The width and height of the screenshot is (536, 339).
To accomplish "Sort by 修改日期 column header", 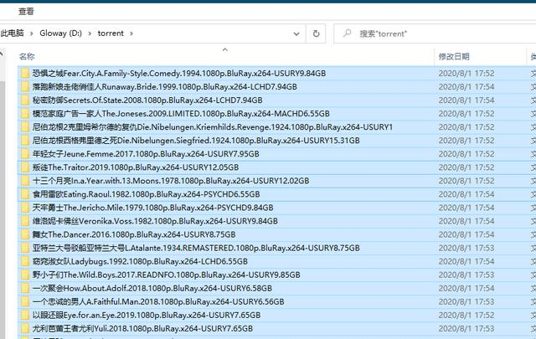I will coord(454,56).
